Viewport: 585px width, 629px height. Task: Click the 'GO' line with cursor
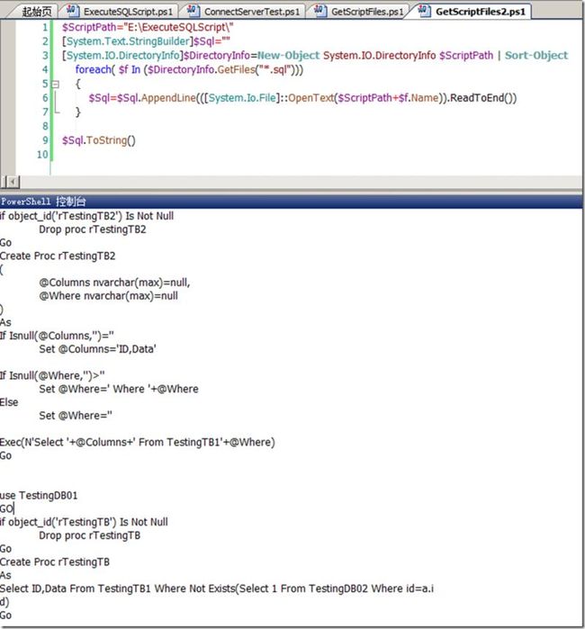pyautogui.click(x=7, y=508)
